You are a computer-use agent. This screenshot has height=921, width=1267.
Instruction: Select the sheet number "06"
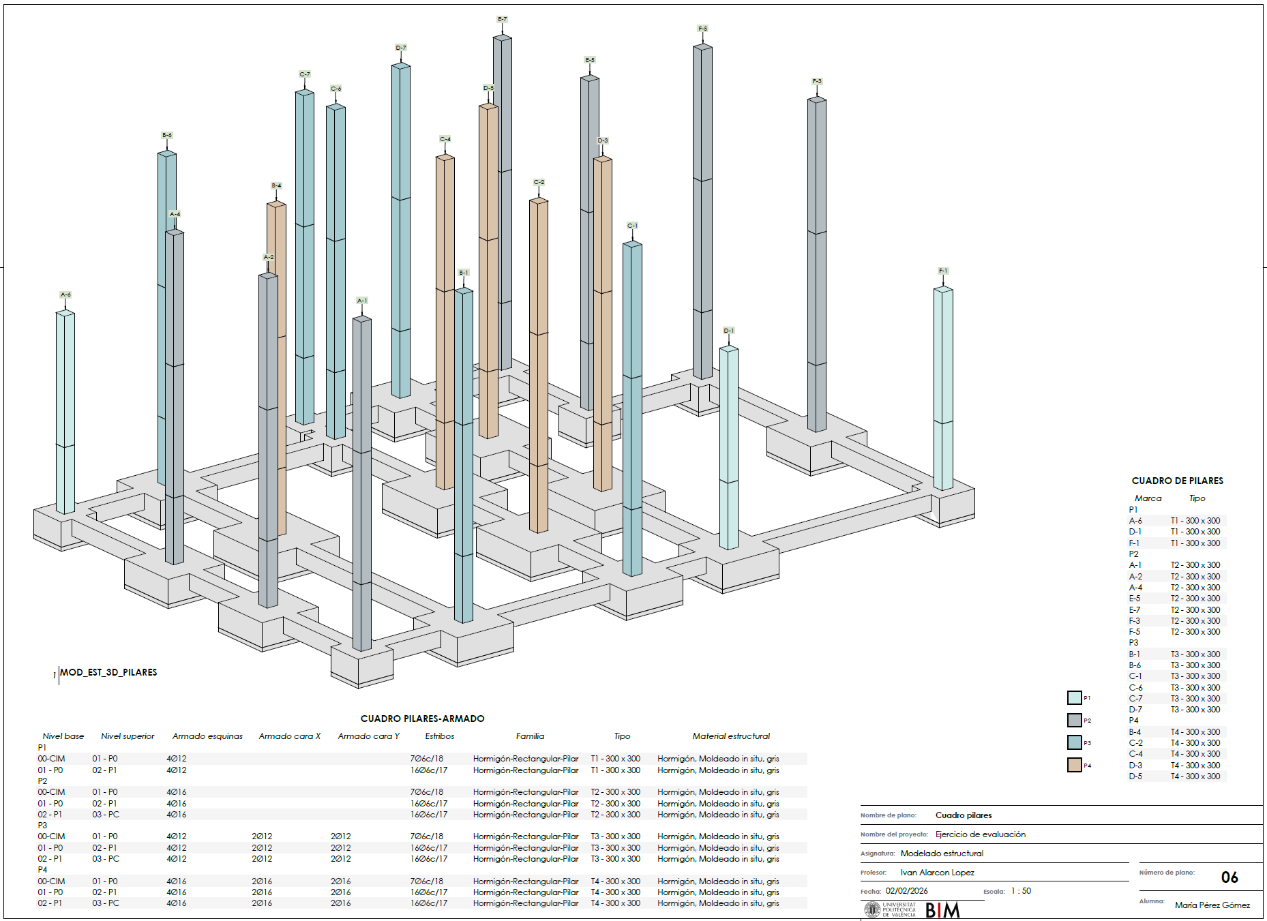click(x=1229, y=877)
